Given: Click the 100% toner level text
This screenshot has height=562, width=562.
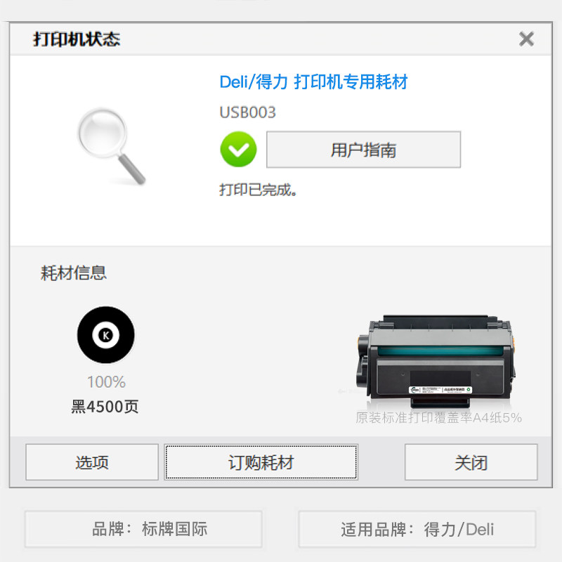Looking at the screenshot, I should coord(107,382).
